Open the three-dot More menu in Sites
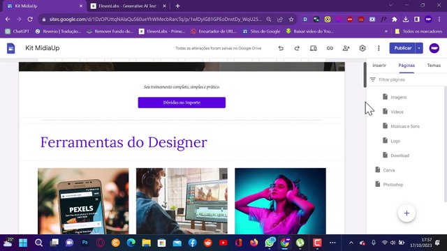The width and height of the screenshot is (447, 251). pos(379,48)
